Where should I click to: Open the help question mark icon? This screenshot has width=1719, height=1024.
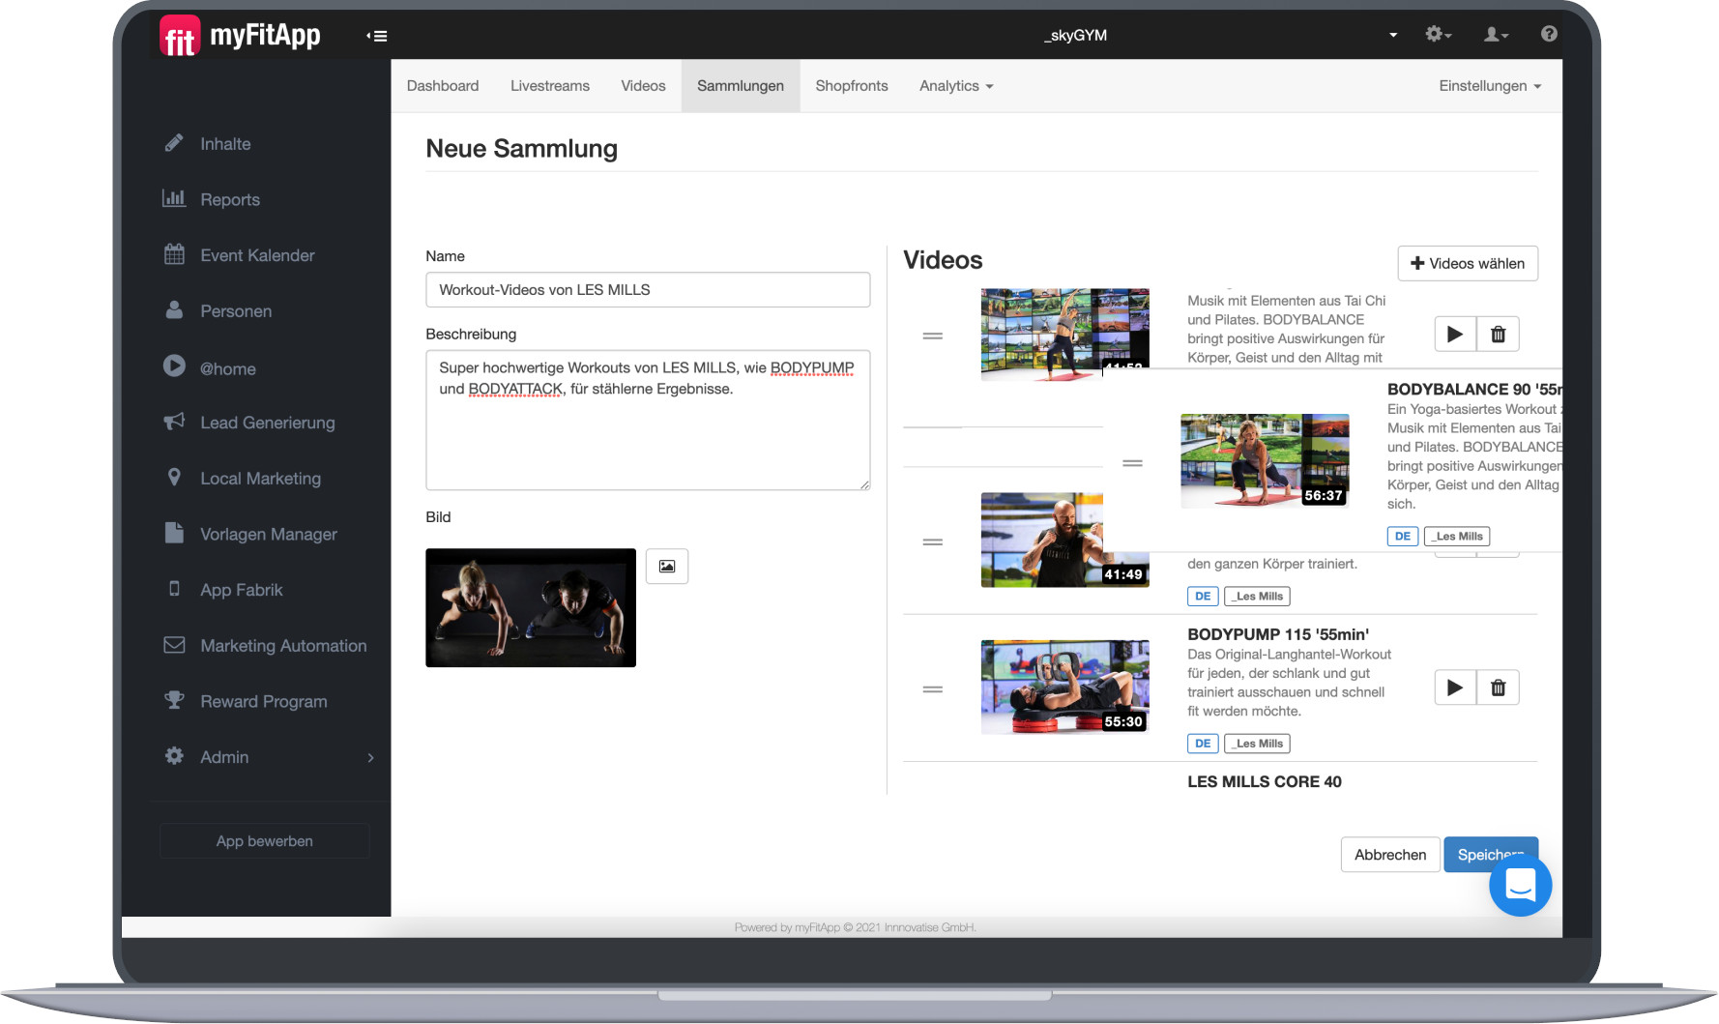point(1549,34)
